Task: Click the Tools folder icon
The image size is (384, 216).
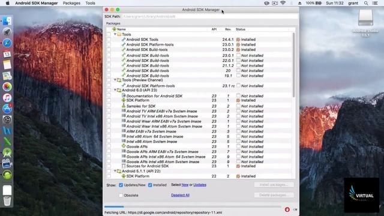Action: tap(119, 35)
